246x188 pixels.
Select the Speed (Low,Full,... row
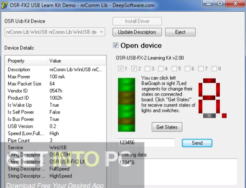coord(56,133)
